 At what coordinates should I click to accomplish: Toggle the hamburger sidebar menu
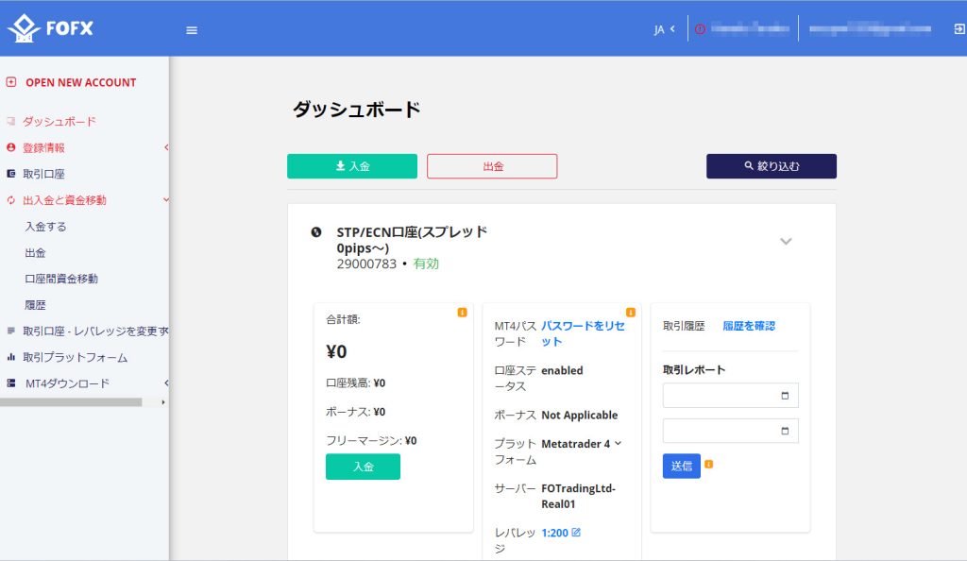192,30
